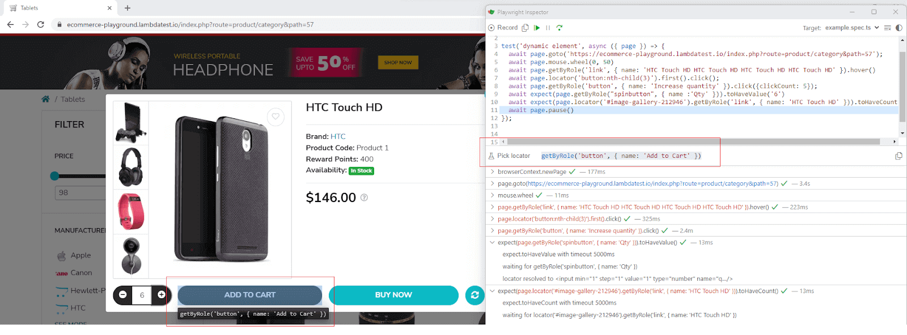
Task: Click the ADD TO CART button
Action: [x=250, y=295]
